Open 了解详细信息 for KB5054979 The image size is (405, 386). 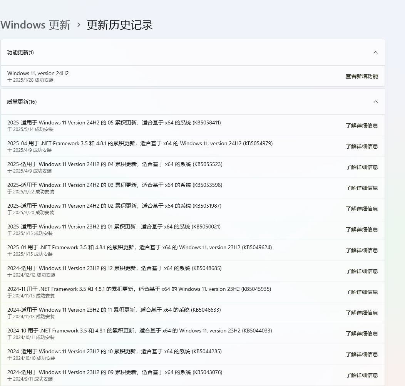click(x=361, y=146)
